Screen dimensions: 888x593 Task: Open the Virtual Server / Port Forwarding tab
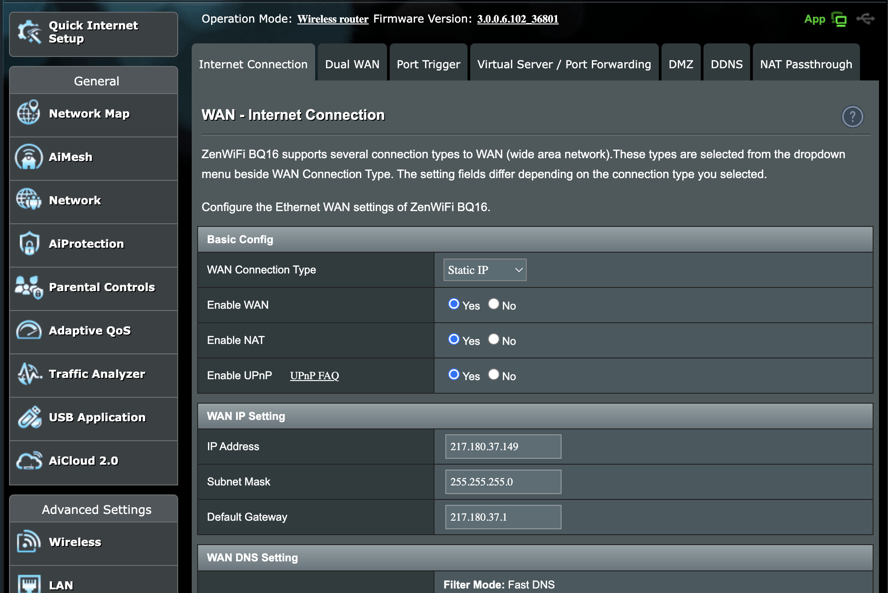coord(564,63)
